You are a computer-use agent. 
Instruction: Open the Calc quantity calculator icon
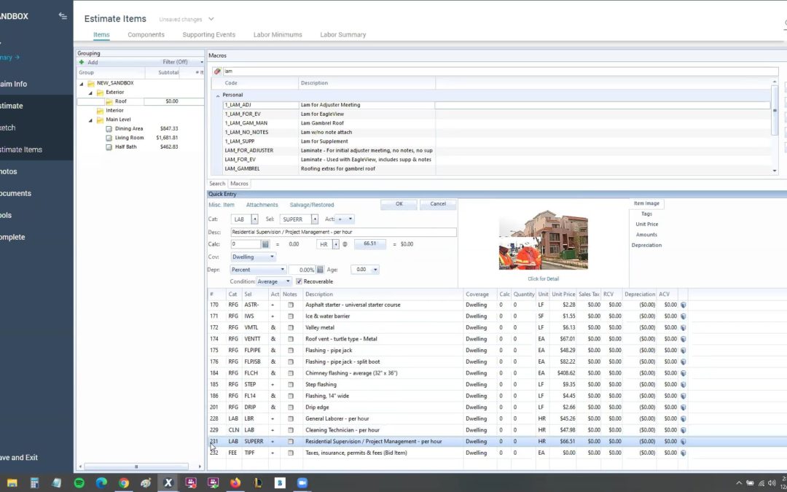click(x=266, y=244)
